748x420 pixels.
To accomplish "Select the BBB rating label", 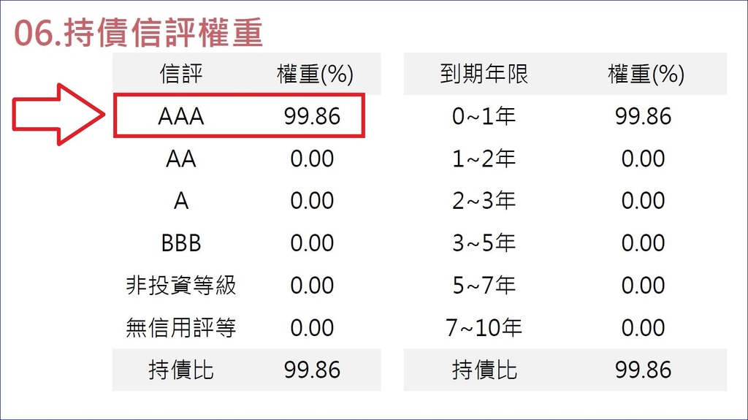I will point(181,243).
